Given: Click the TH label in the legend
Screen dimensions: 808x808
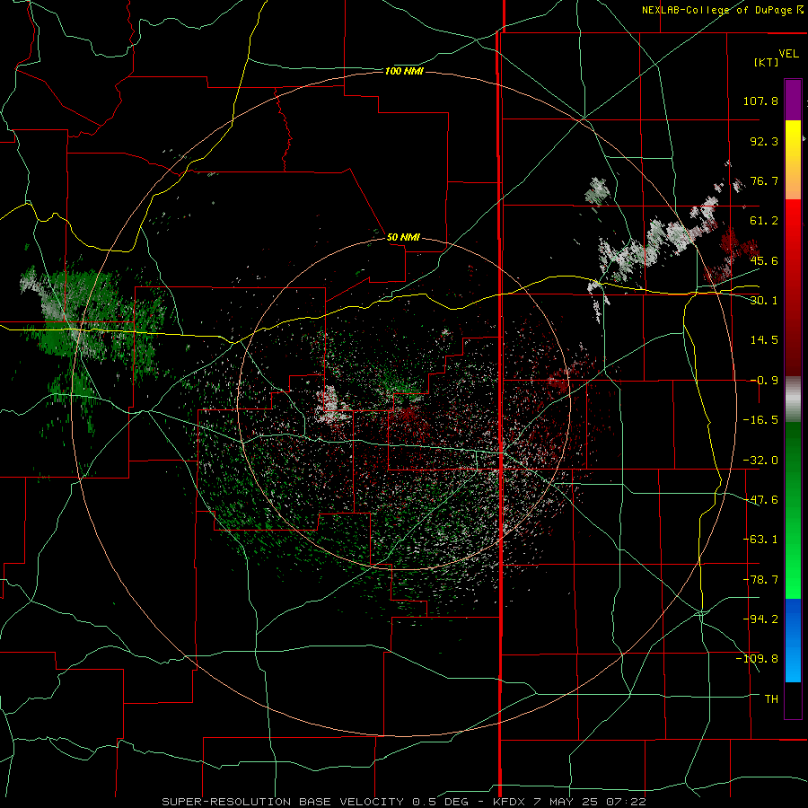Looking at the screenshot, I should tap(771, 699).
